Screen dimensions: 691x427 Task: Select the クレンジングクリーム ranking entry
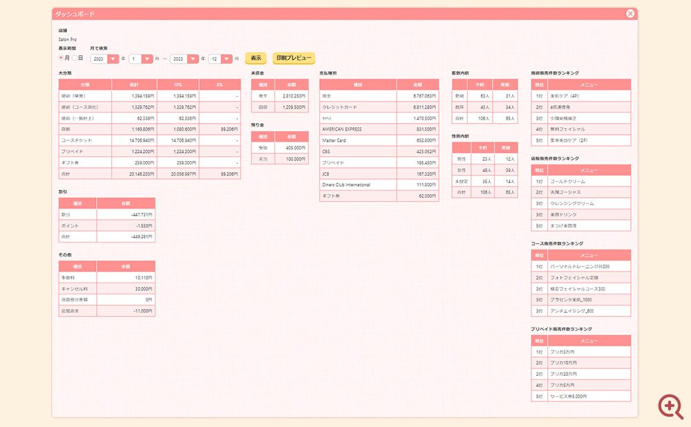(572, 204)
